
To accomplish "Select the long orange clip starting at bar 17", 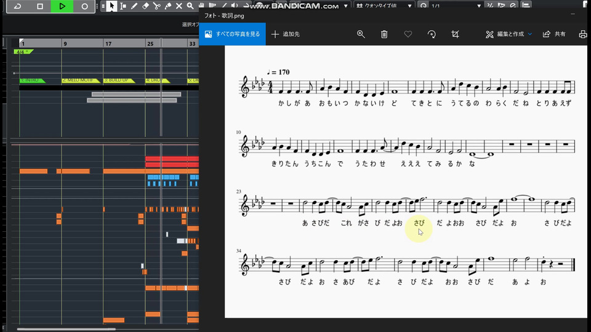I will pyautogui.click(x=151, y=172).
